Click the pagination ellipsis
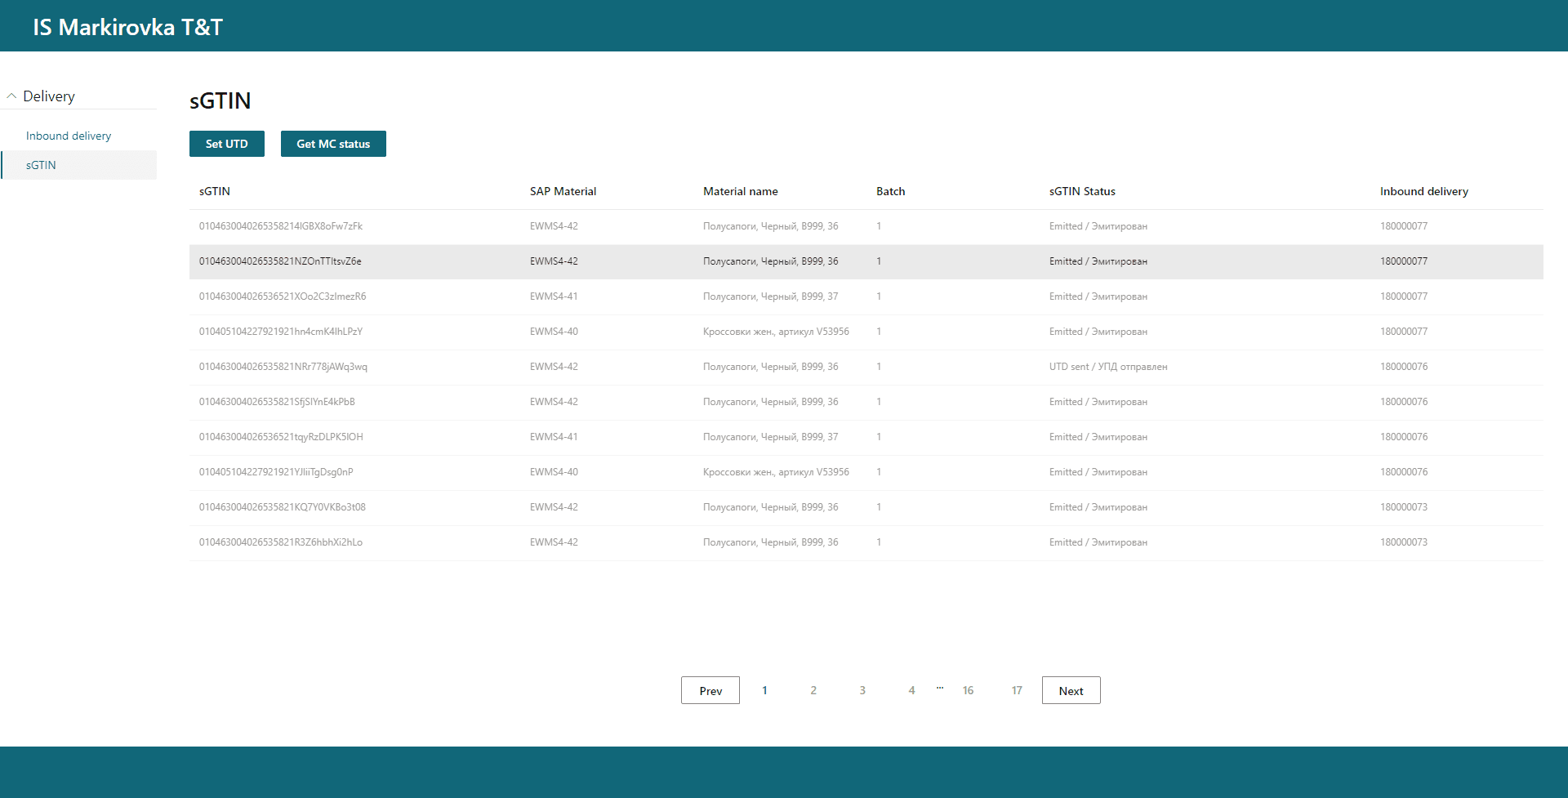The height and width of the screenshot is (798, 1568). [940, 688]
